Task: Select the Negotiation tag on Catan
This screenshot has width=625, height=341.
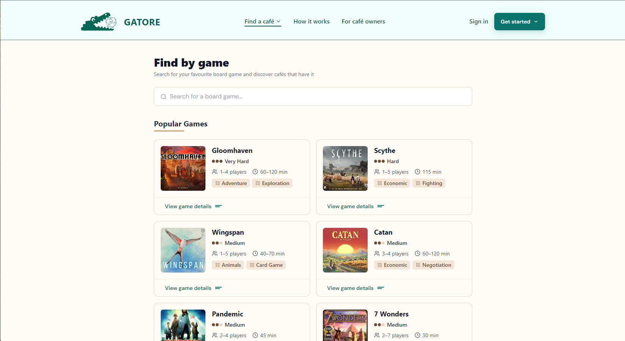Action: coord(433,265)
